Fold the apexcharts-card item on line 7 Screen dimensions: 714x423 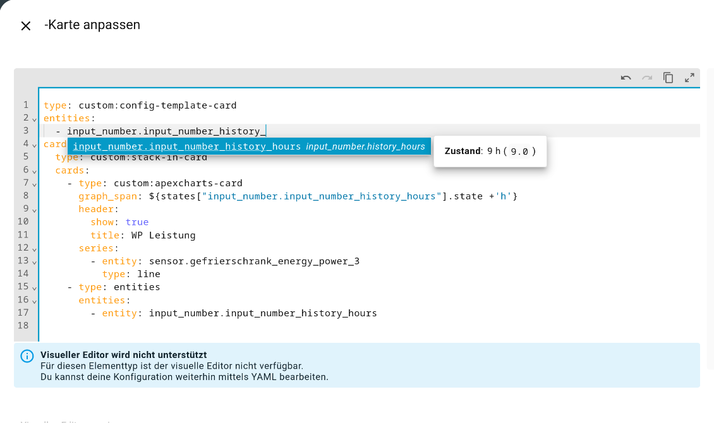point(34,184)
